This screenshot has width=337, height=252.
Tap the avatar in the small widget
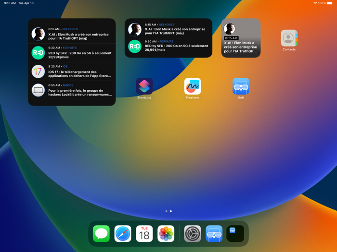[229, 28]
